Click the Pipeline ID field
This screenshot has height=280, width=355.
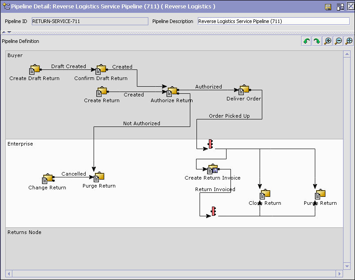(90, 21)
